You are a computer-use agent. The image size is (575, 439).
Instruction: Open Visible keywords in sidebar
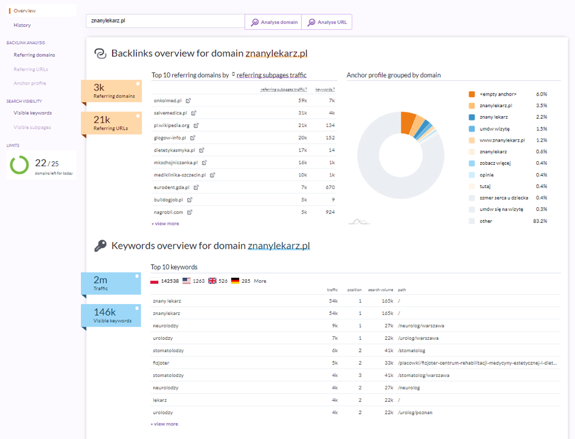[x=33, y=113]
